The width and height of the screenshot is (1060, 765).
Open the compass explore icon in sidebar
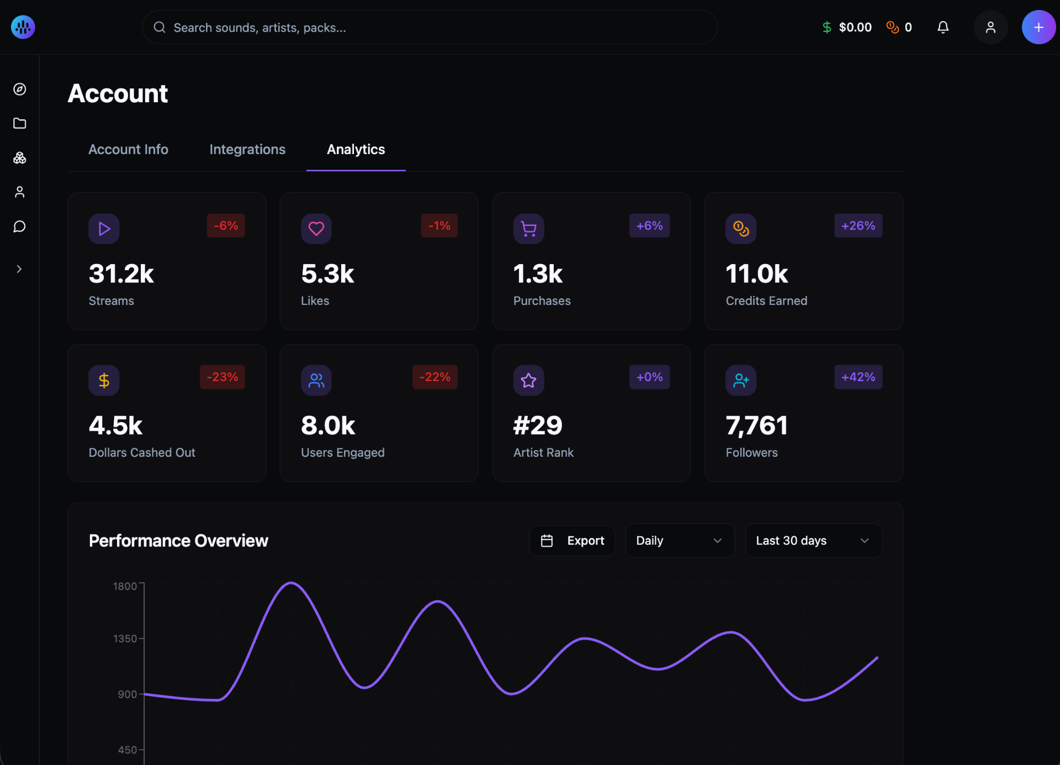coord(20,89)
